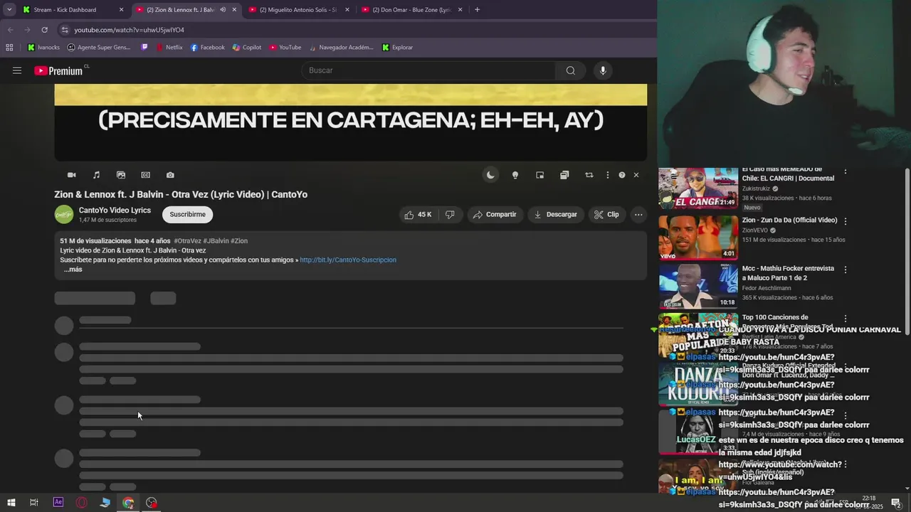Screen dimensions: 911x512
Task: Open options menu for Mathiu Focker video
Action: 846,270
